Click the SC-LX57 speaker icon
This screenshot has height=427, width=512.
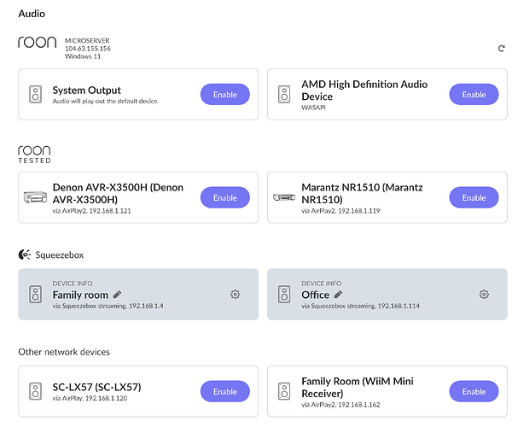point(35,391)
